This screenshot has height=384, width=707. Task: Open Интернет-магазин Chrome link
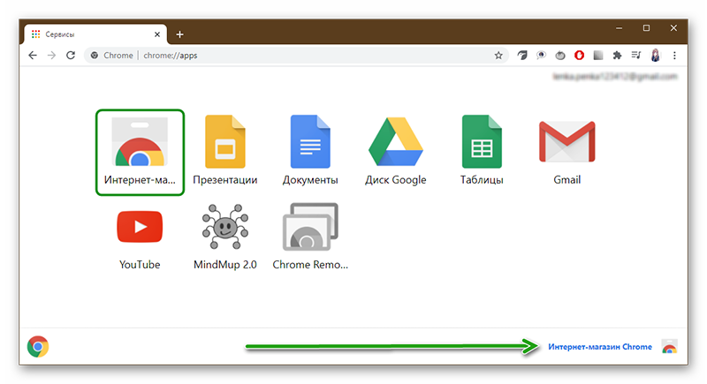pyautogui.click(x=600, y=347)
